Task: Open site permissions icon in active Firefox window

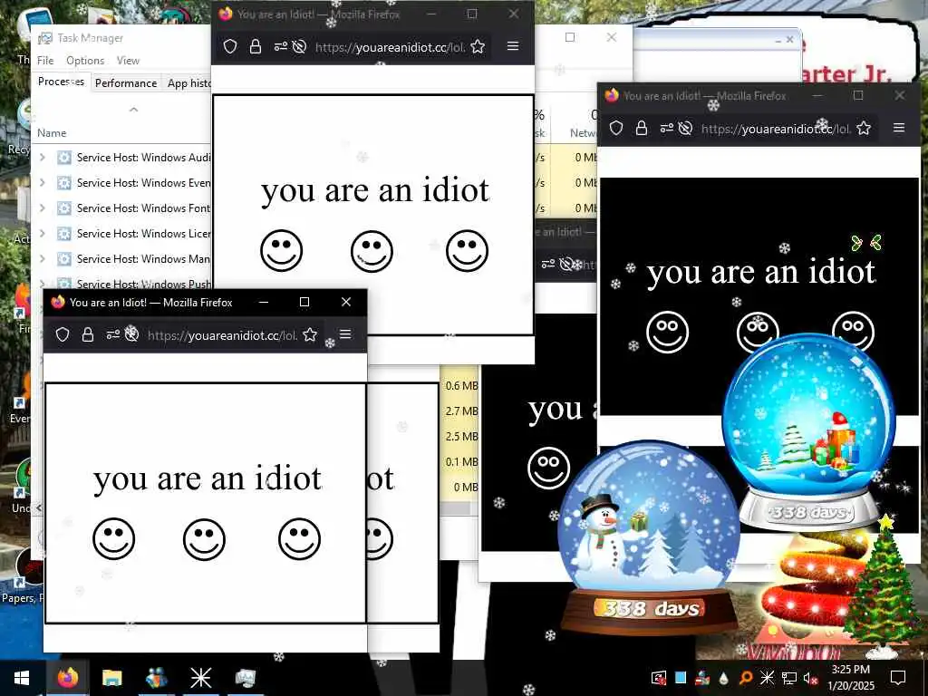Action: pyautogui.click(x=113, y=335)
